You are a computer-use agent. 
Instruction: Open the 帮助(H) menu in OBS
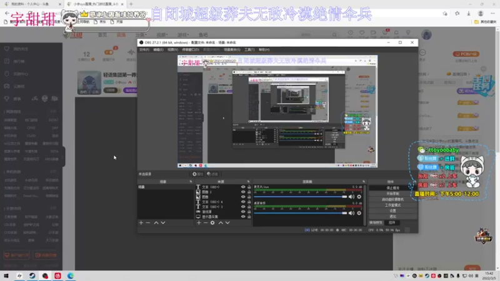point(264,50)
